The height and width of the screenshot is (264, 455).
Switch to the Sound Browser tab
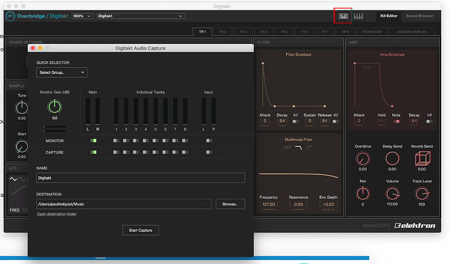[419, 16]
